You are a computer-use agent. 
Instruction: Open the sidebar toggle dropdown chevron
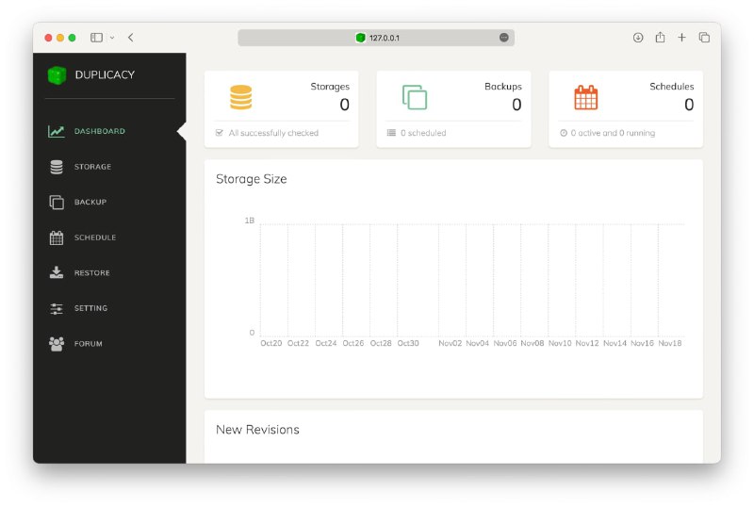coord(112,38)
